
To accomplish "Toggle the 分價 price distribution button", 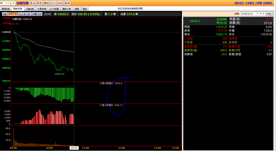I will [34, 14].
